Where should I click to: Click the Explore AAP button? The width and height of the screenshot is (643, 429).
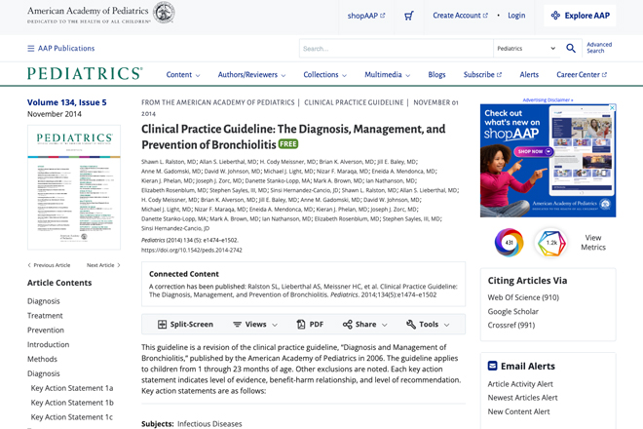[x=580, y=16]
